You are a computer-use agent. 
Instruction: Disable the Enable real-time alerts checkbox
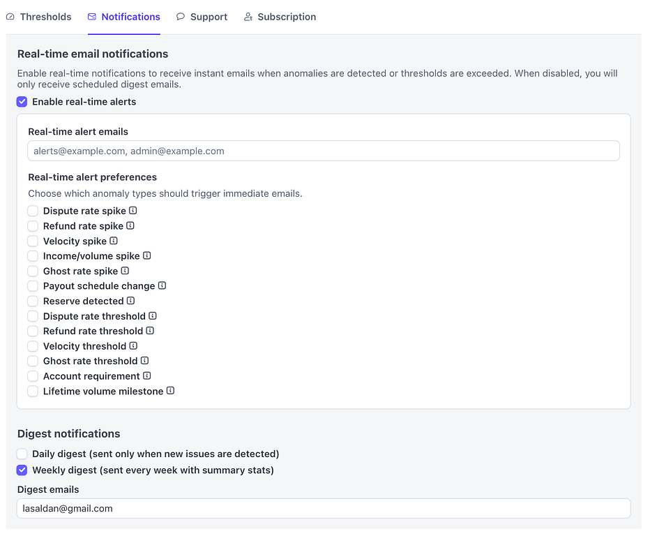(x=22, y=102)
